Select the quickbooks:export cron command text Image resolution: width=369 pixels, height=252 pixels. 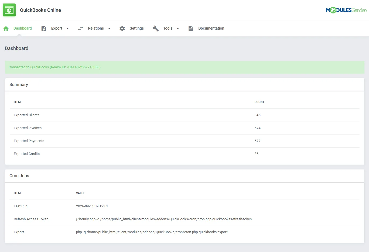[x=152, y=232]
